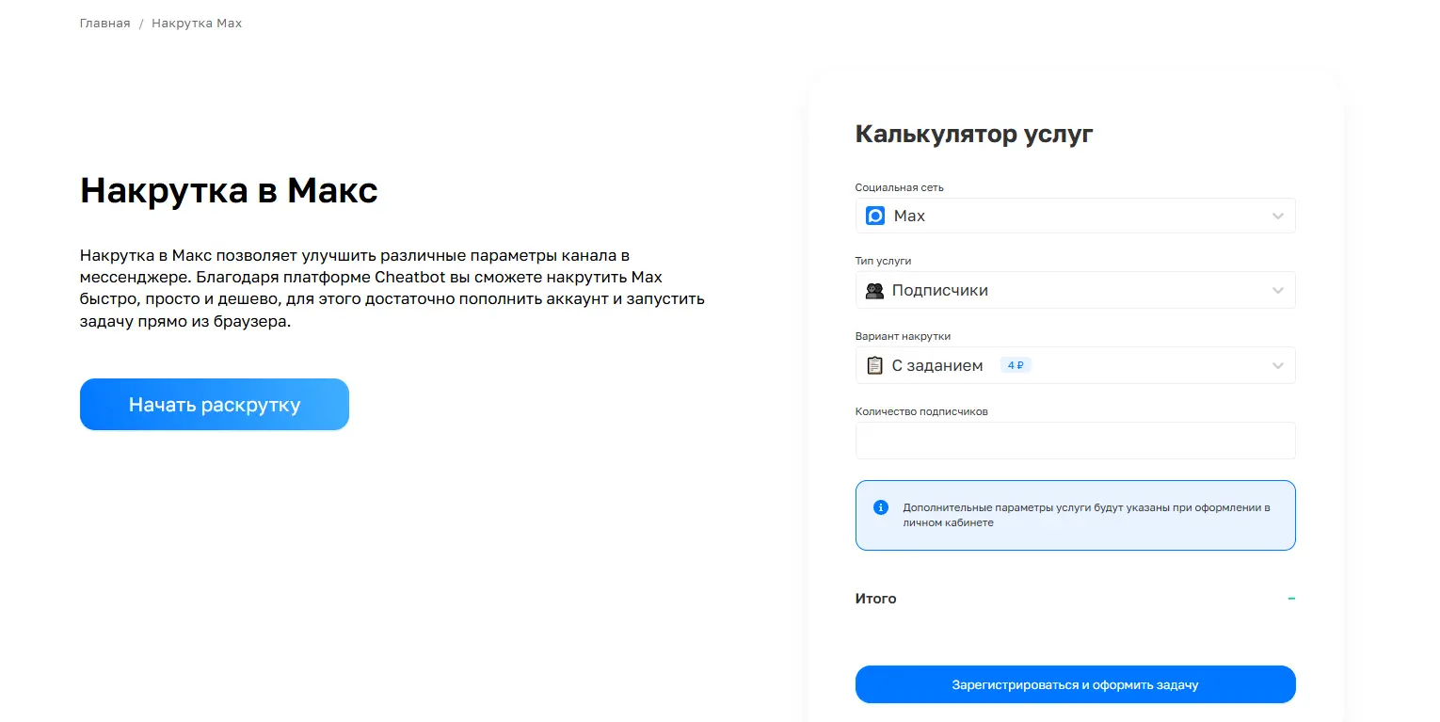Click Зарегистрироваться и оформить задачу button
Image resolution: width=1440 pixels, height=722 pixels.
tap(1075, 684)
